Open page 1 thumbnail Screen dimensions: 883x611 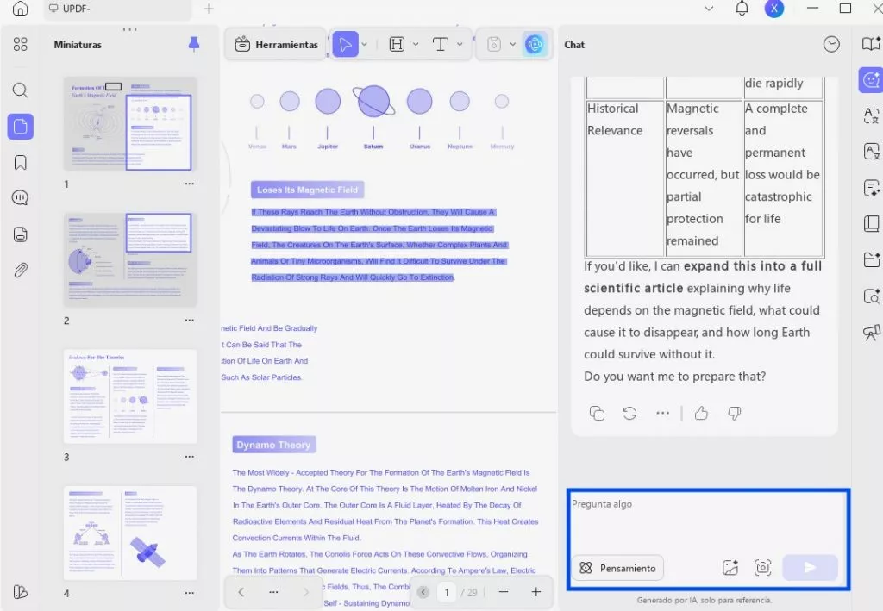pyautogui.click(x=130, y=124)
